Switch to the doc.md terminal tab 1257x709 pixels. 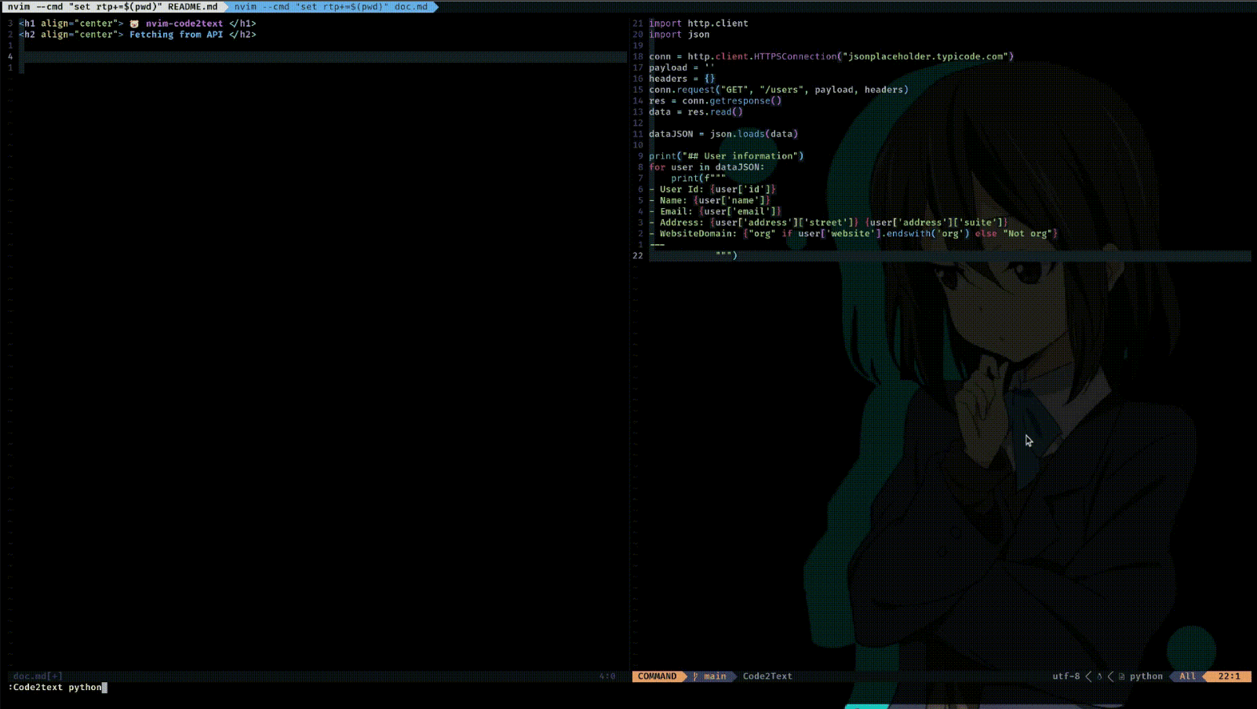[x=331, y=6]
